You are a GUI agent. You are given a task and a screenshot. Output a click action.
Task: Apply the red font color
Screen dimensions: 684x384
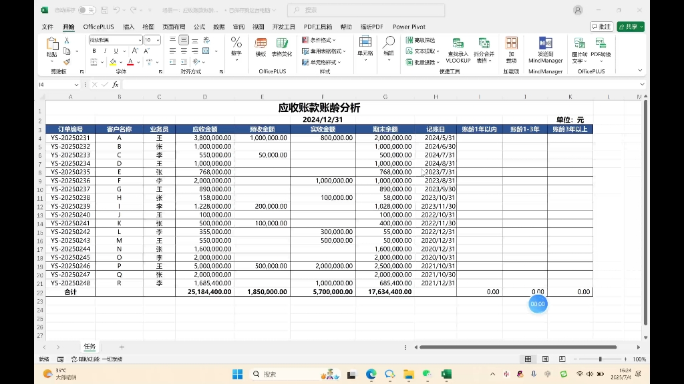(x=130, y=62)
